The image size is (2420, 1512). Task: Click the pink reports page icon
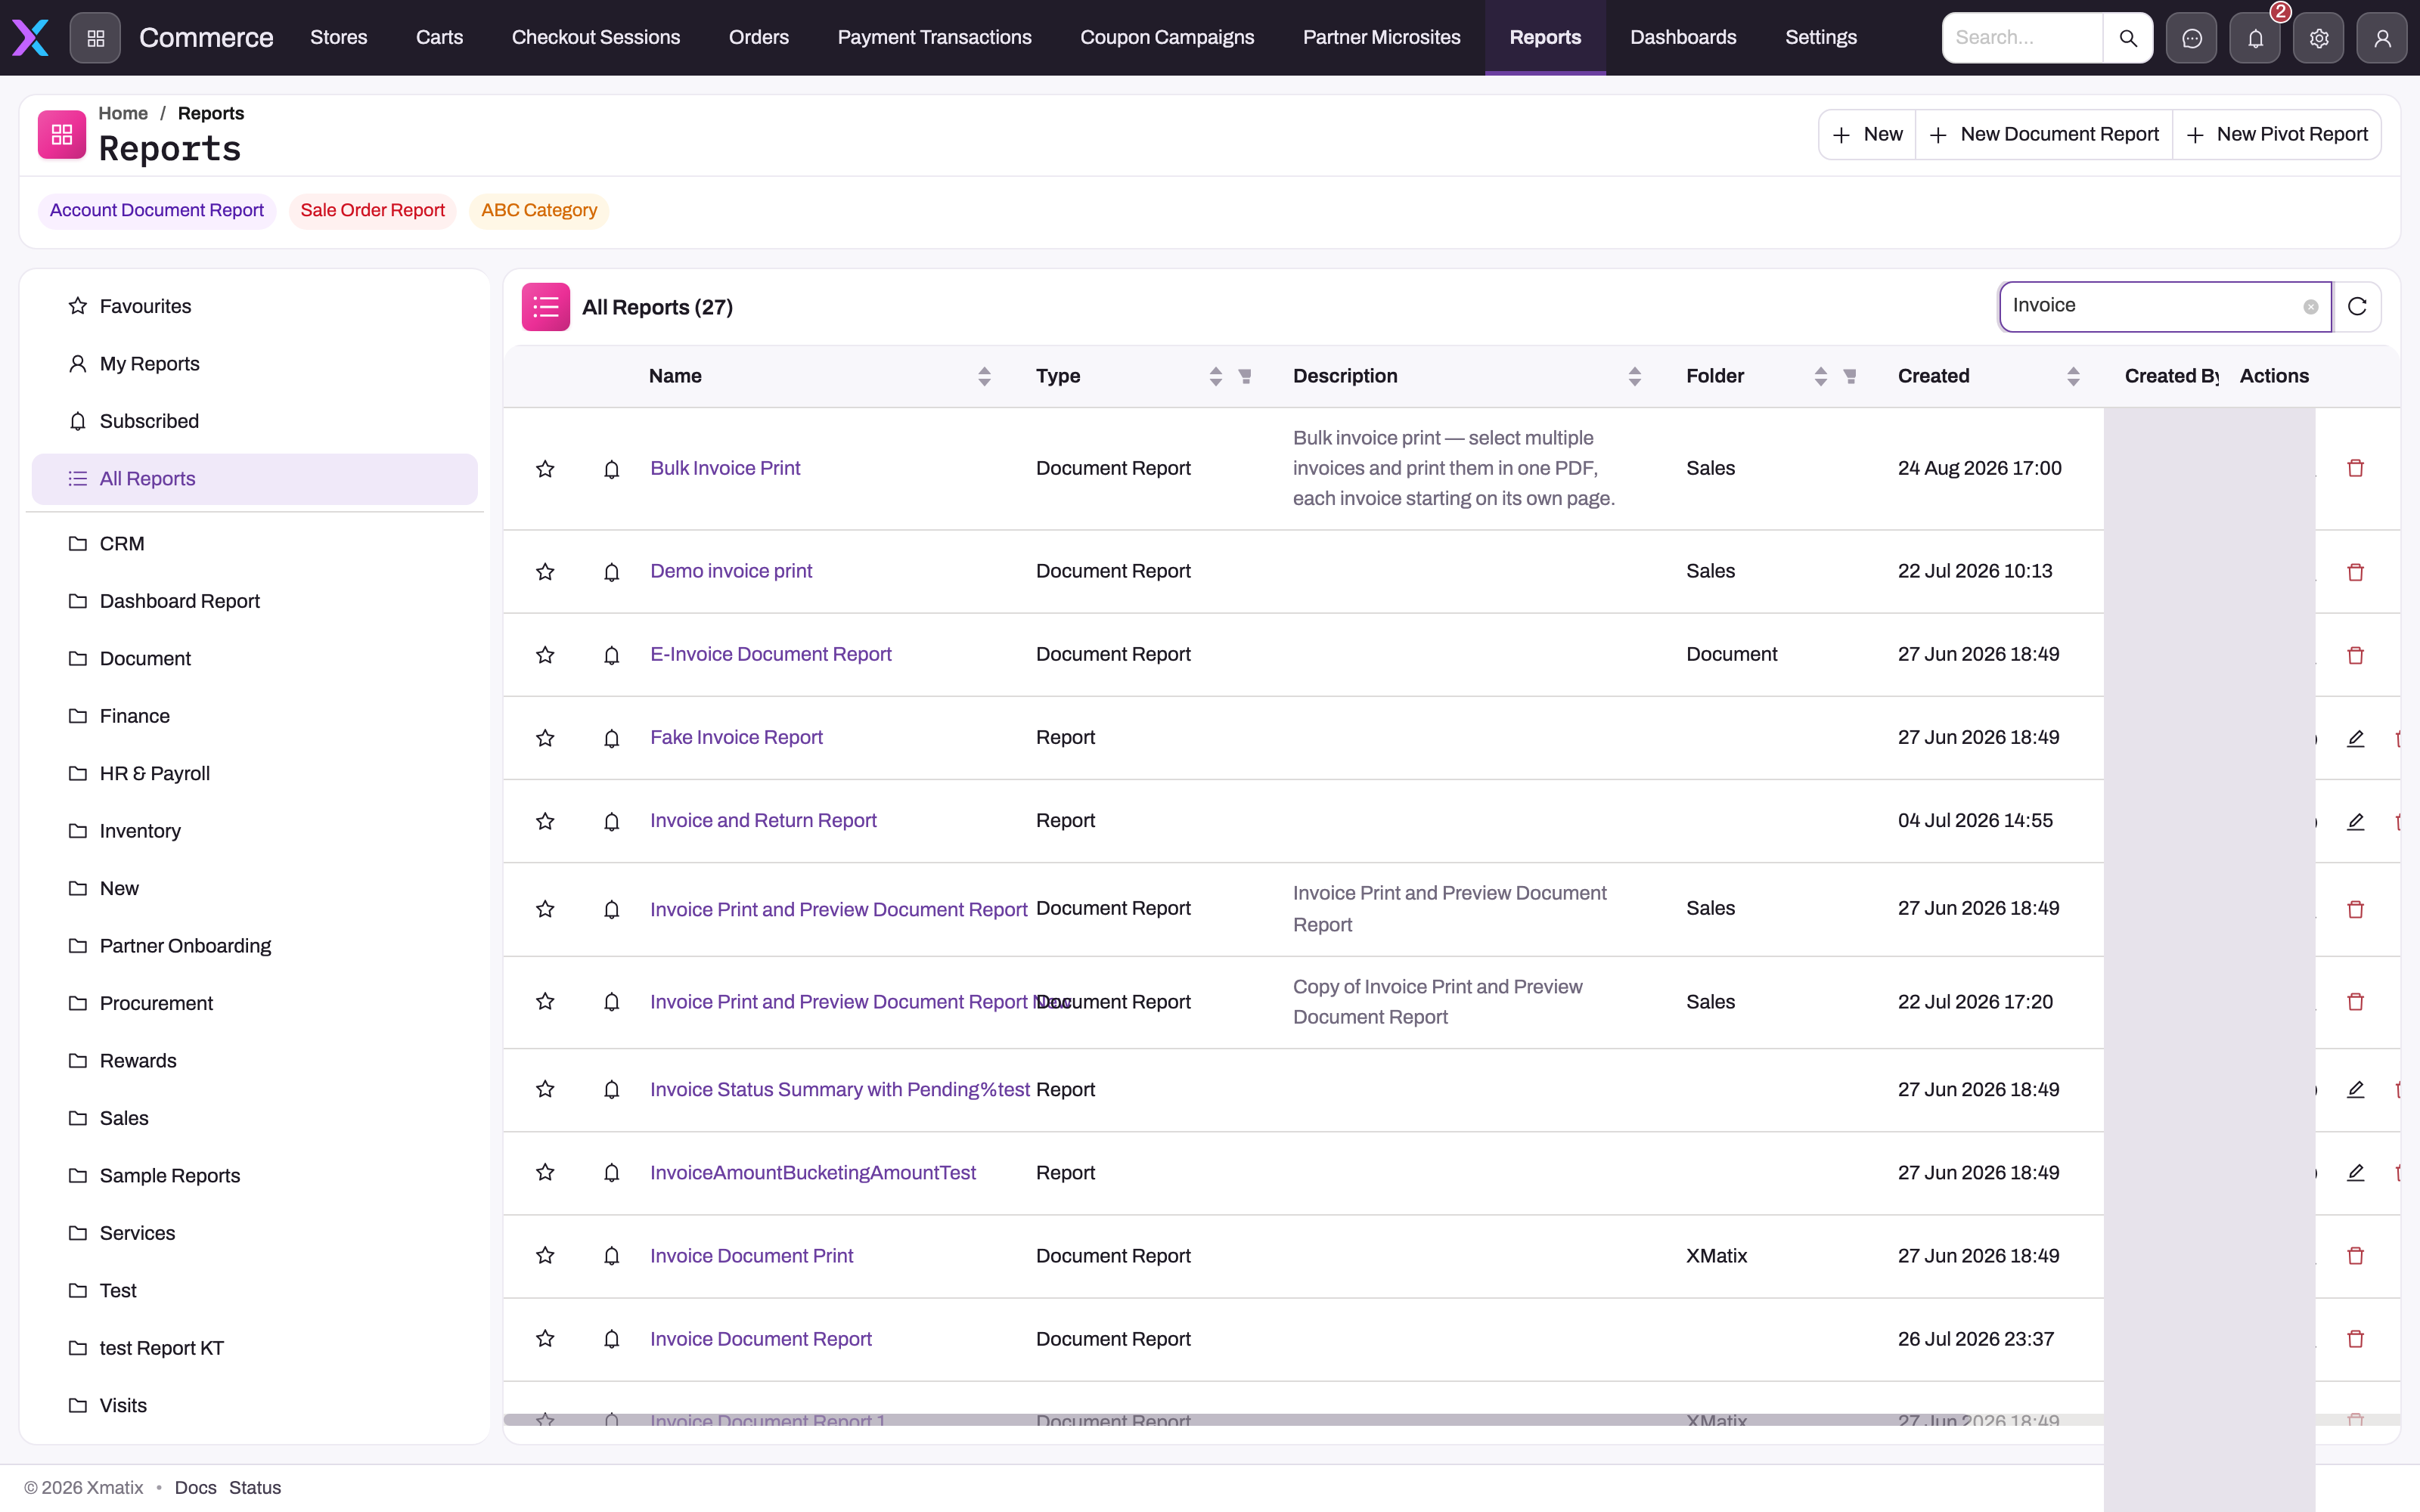click(62, 134)
